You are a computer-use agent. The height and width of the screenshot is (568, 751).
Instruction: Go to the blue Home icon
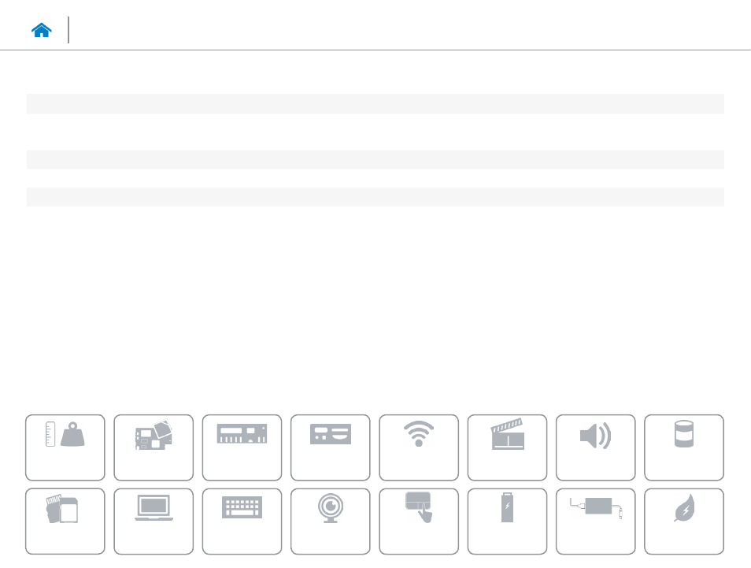pyautogui.click(x=41, y=30)
